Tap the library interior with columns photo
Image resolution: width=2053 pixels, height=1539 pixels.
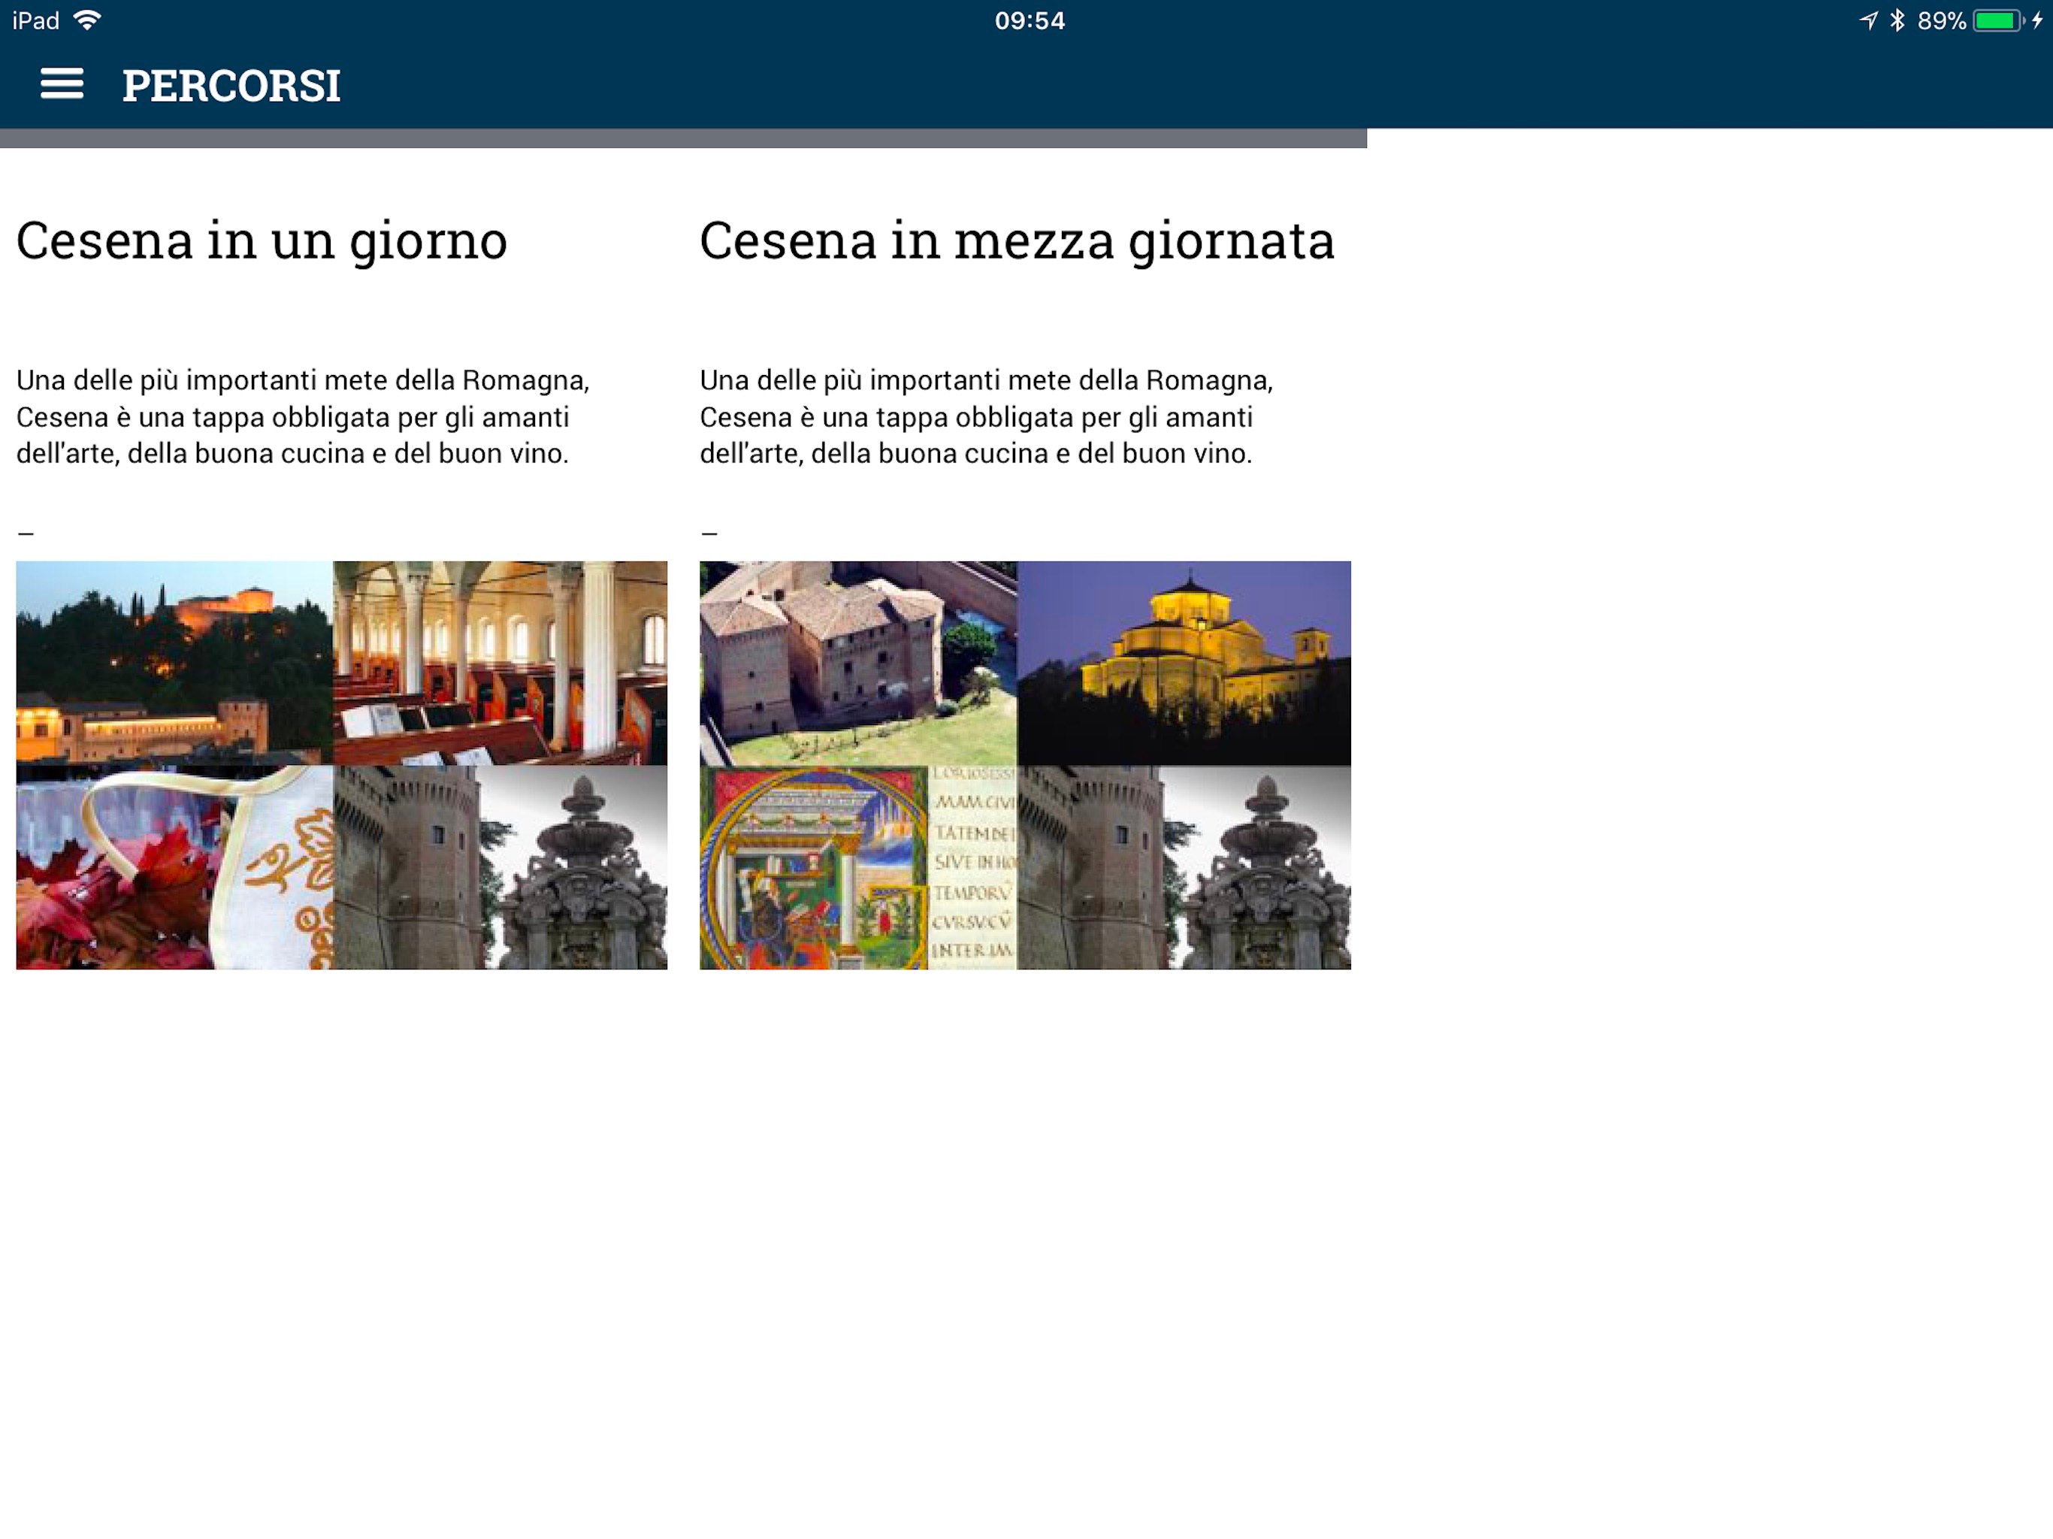[499, 662]
